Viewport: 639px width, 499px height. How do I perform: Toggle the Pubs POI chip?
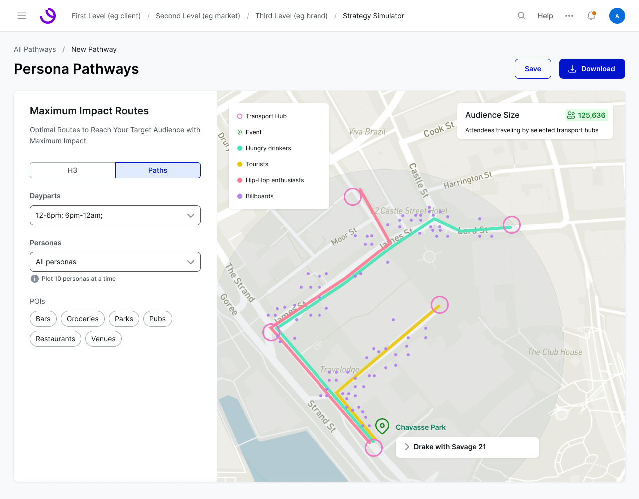tap(157, 319)
